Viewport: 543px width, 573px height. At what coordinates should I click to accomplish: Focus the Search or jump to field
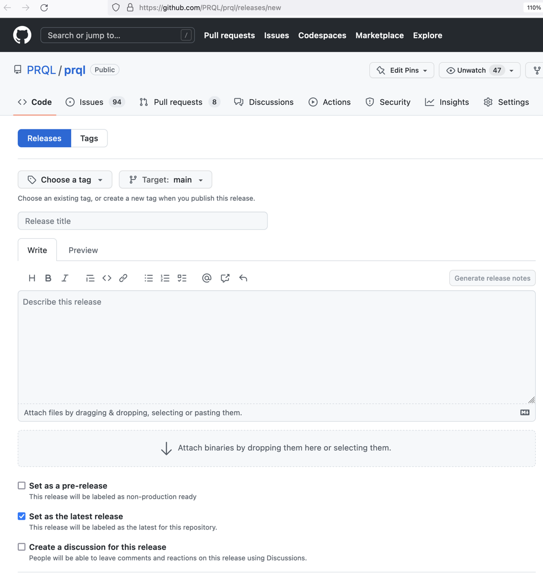[118, 35]
